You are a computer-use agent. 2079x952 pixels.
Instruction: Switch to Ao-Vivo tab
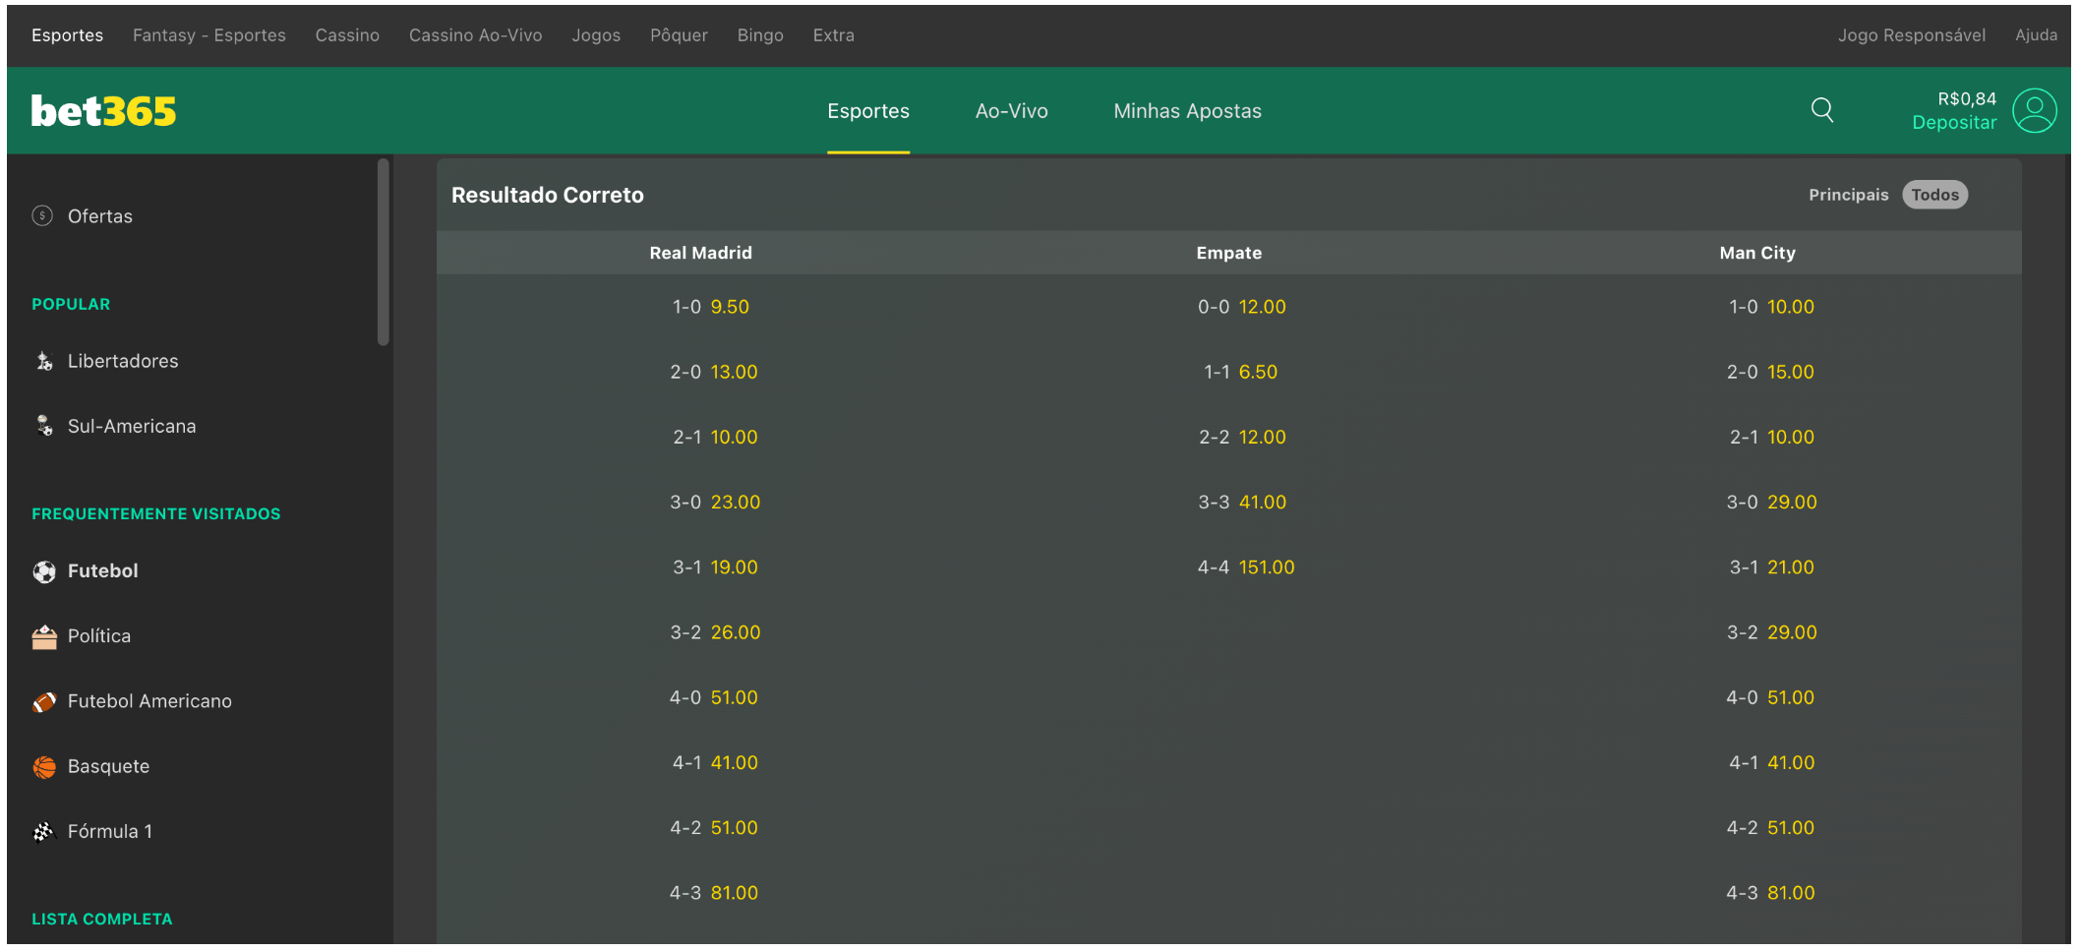click(1011, 111)
